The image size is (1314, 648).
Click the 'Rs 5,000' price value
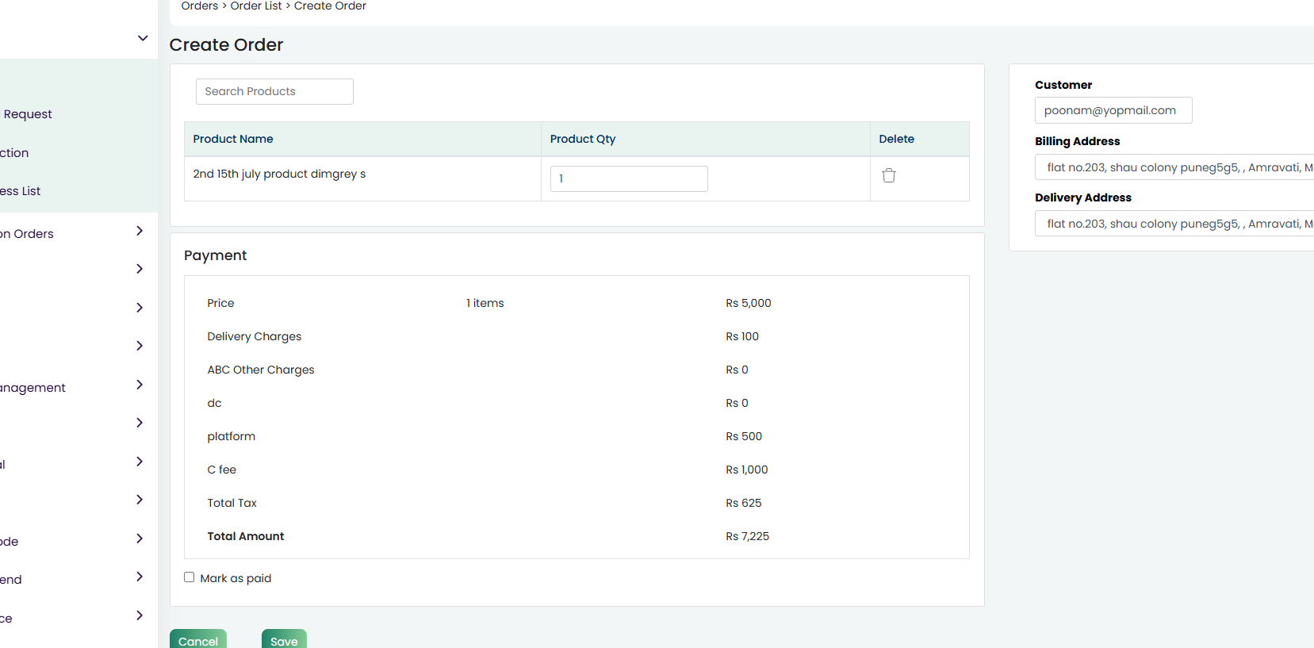coord(749,303)
